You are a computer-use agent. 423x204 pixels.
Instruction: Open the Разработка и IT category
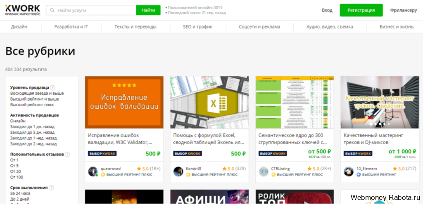71,27
